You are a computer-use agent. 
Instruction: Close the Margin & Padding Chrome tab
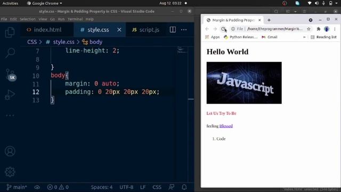tap(259, 20)
